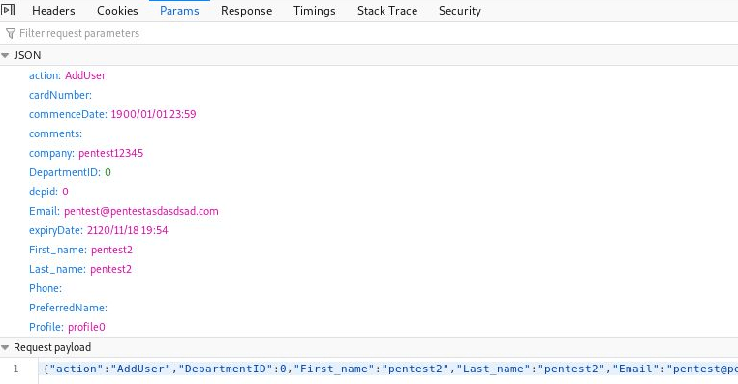Show the Stack Trace tab
Viewport: 738px width, 384px height.
pyautogui.click(x=387, y=11)
